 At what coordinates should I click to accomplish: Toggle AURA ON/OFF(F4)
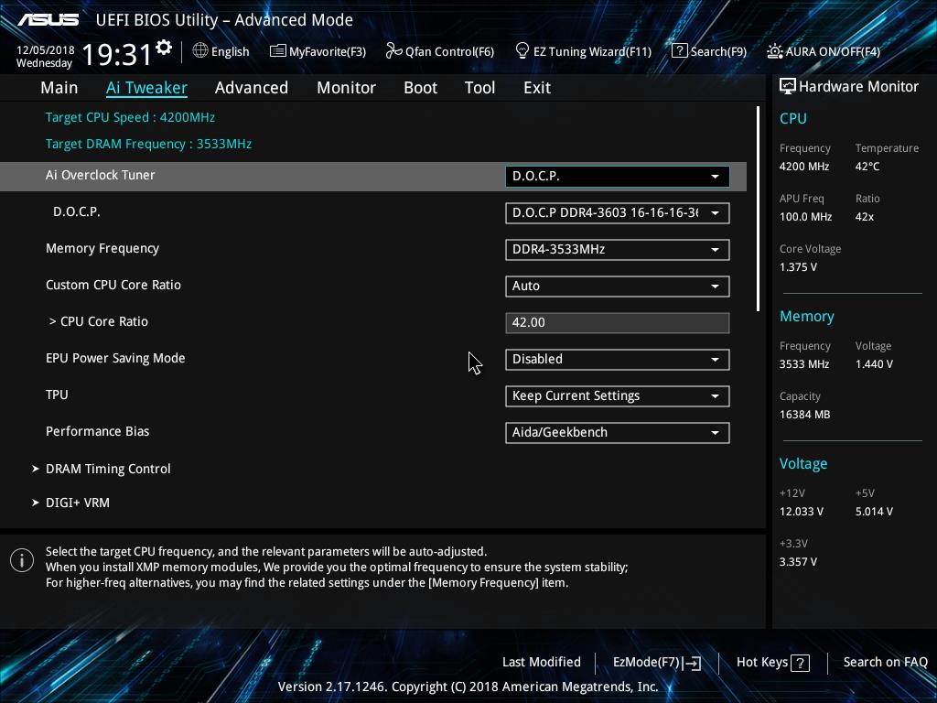pos(824,51)
